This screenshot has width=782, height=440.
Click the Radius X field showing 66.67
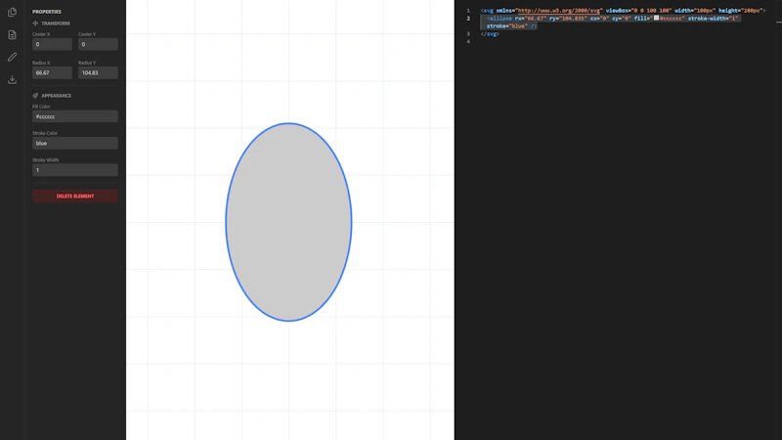click(52, 72)
